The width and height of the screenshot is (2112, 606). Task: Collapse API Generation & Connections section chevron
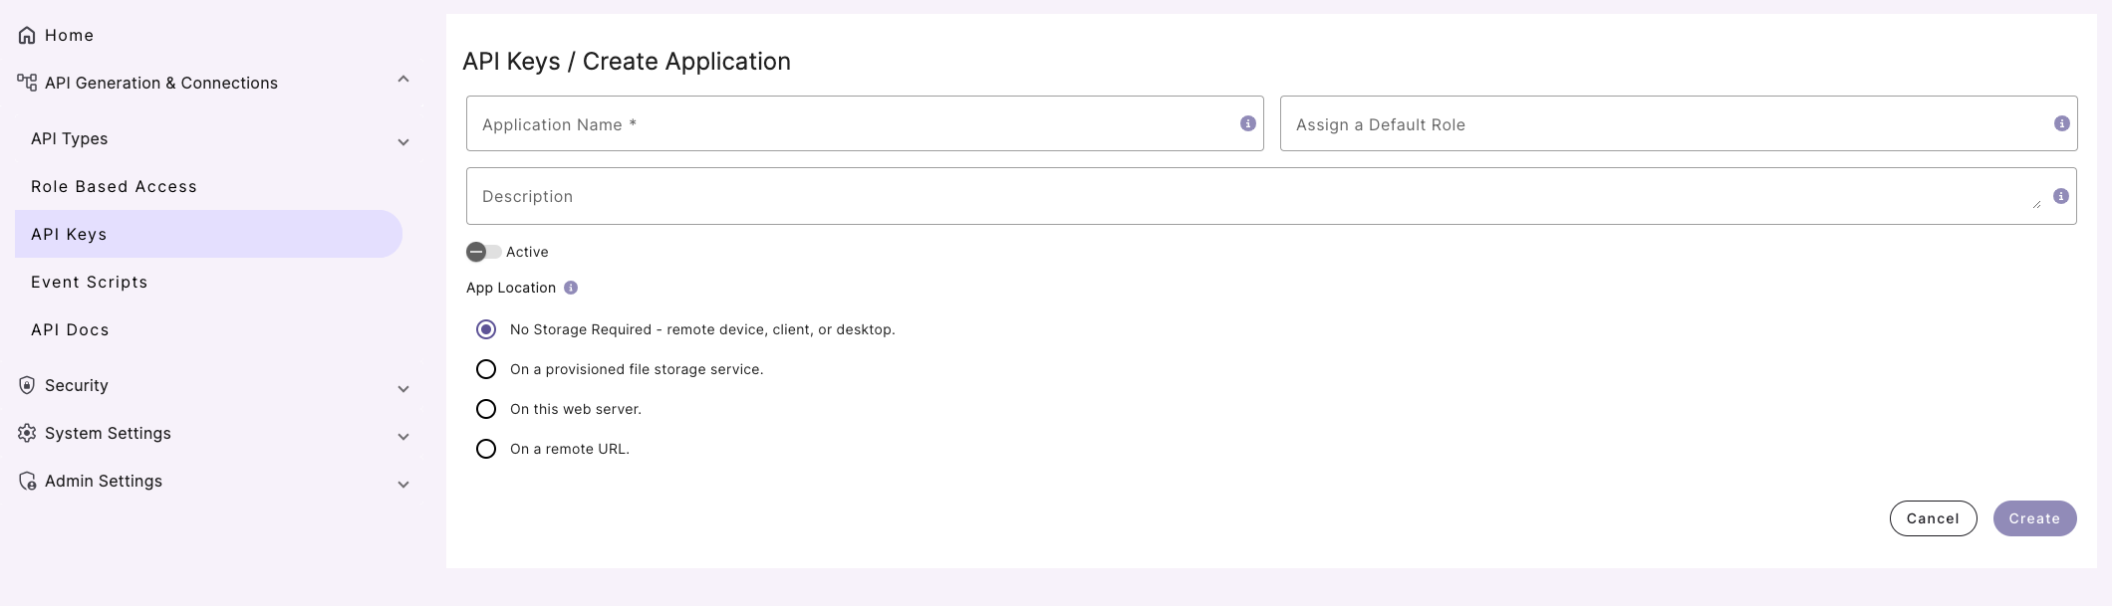403,80
